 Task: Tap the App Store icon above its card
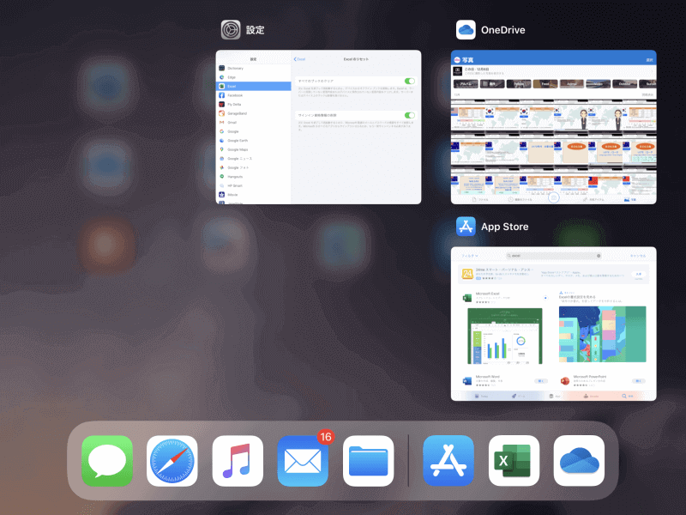click(x=466, y=227)
